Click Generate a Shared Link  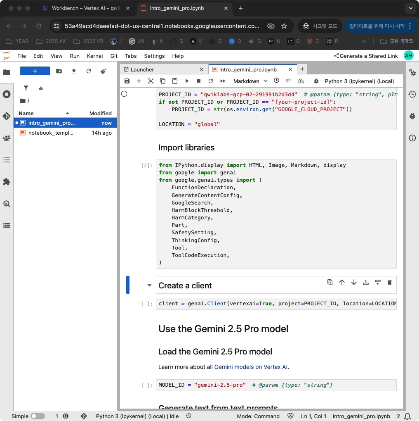click(x=366, y=56)
